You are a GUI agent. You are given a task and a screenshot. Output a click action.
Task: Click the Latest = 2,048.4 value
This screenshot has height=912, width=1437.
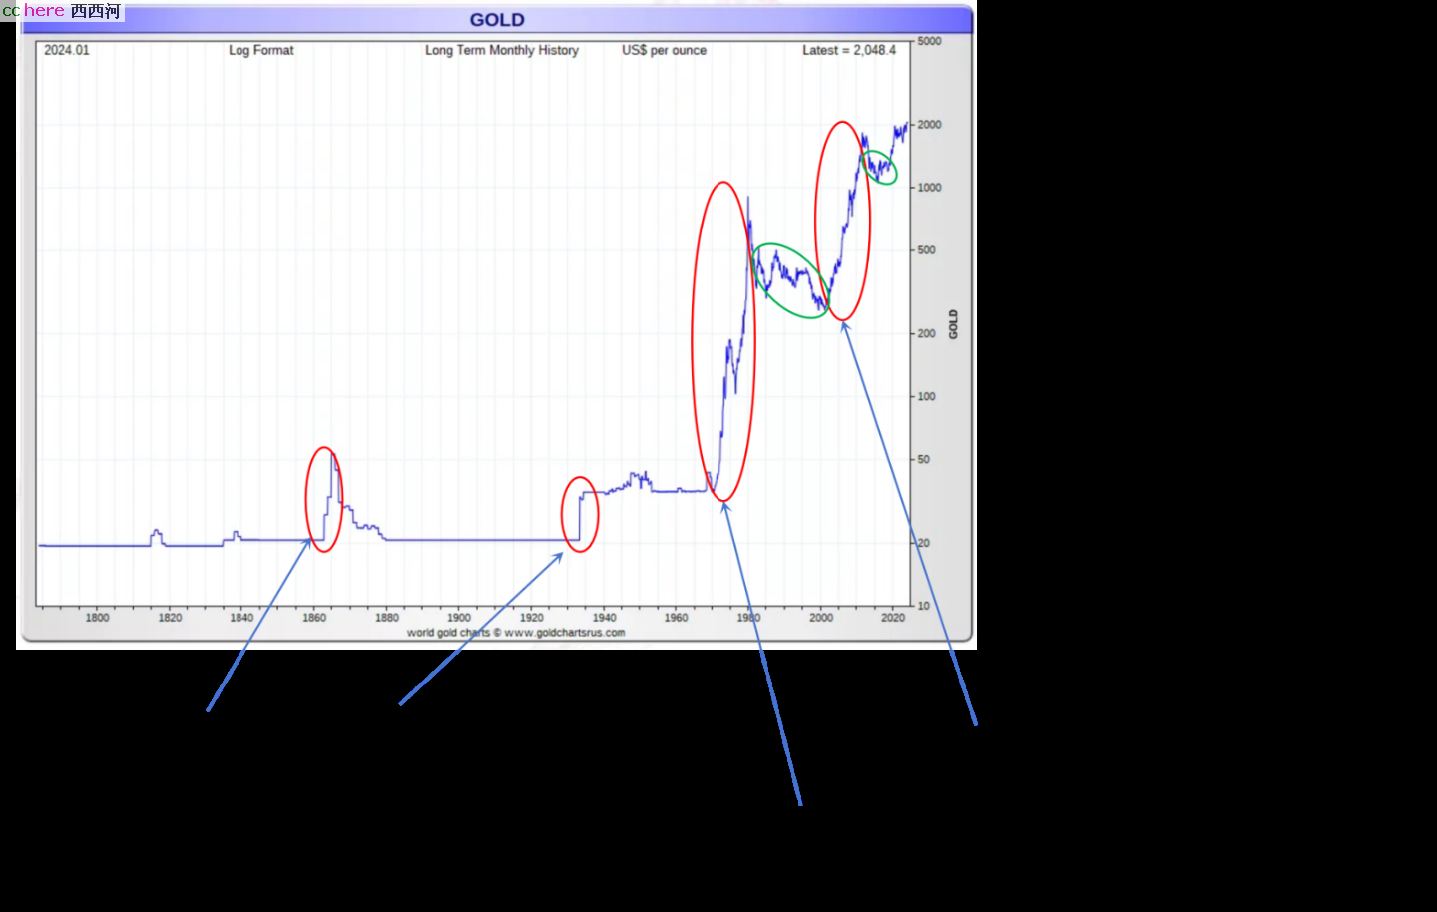click(x=849, y=50)
